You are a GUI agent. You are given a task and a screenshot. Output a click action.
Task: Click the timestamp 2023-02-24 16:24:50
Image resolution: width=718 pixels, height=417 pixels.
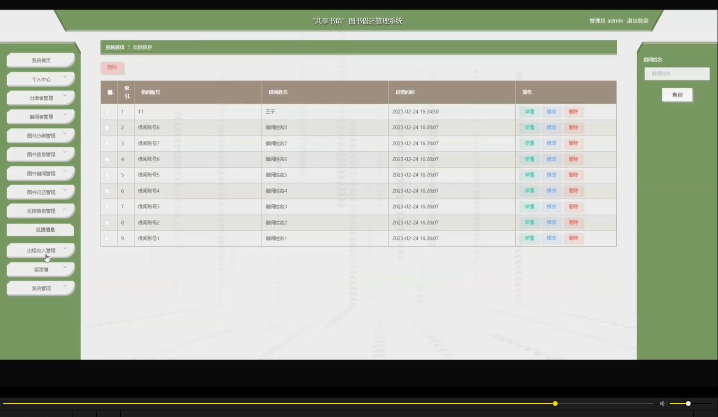[415, 112]
